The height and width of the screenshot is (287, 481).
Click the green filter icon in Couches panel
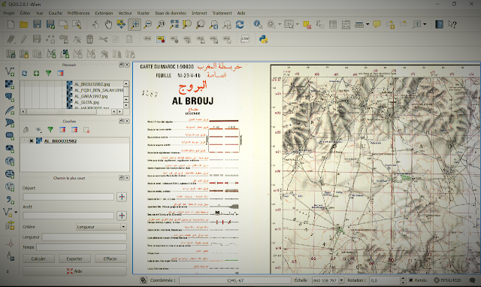pos(50,130)
